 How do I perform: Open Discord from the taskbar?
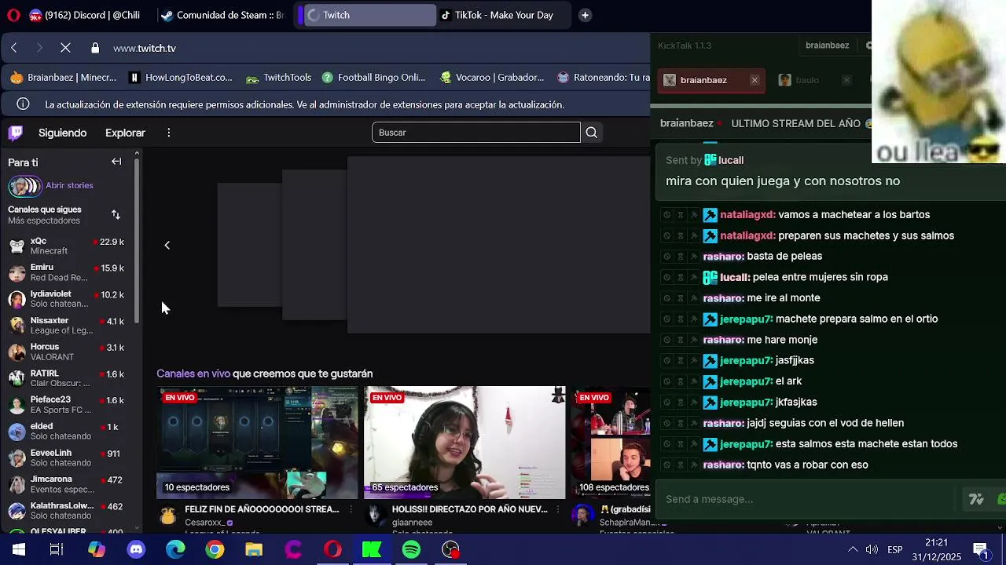[136, 550]
